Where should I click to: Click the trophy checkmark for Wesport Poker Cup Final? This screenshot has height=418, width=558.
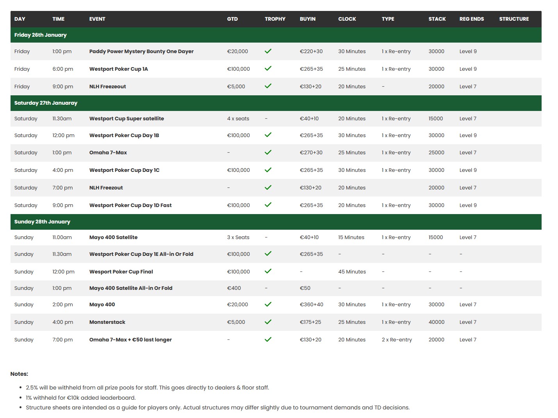pyautogui.click(x=268, y=271)
